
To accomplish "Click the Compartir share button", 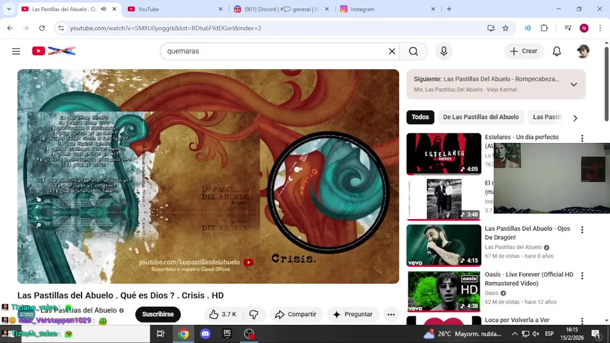I will click(296, 314).
